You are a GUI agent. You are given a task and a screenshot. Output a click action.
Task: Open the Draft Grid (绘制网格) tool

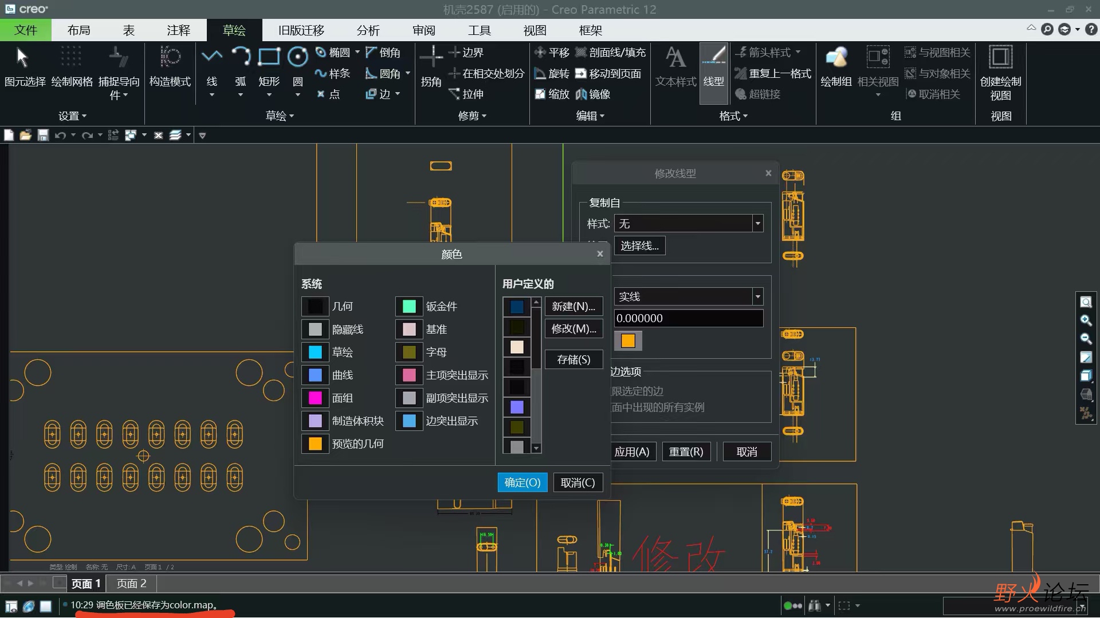pyautogui.click(x=72, y=57)
